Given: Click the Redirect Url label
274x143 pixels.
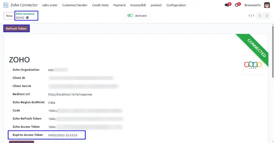Looking at the screenshot, I should pyautogui.click(x=21, y=94).
